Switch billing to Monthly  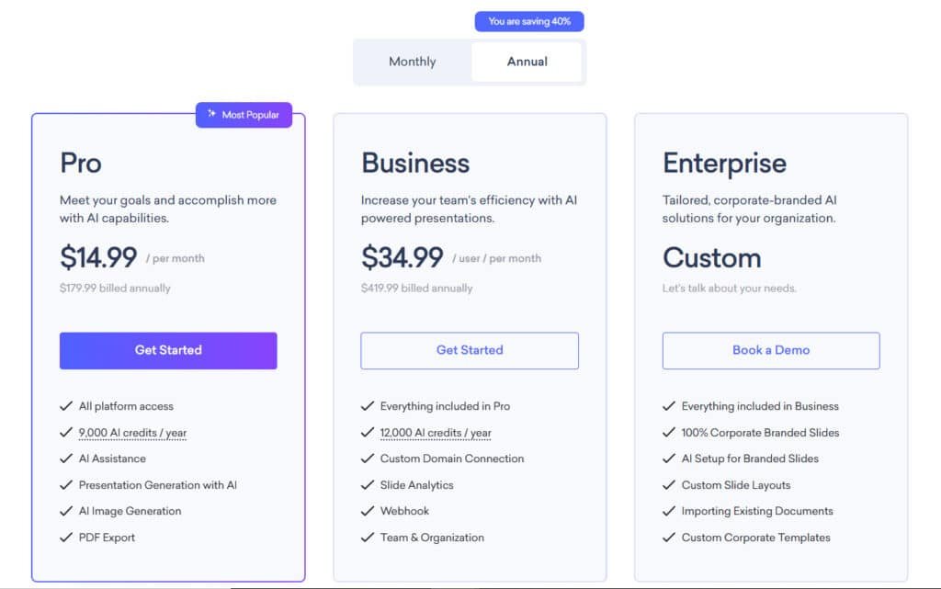click(x=412, y=62)
